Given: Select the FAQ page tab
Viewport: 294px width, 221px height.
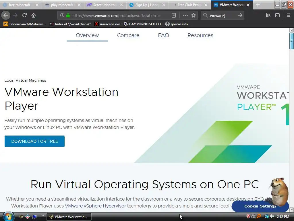Looking at the screenshot, I should tap(163, 35).
